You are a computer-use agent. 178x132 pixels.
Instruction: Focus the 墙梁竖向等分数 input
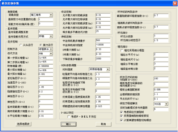(161, 69)
